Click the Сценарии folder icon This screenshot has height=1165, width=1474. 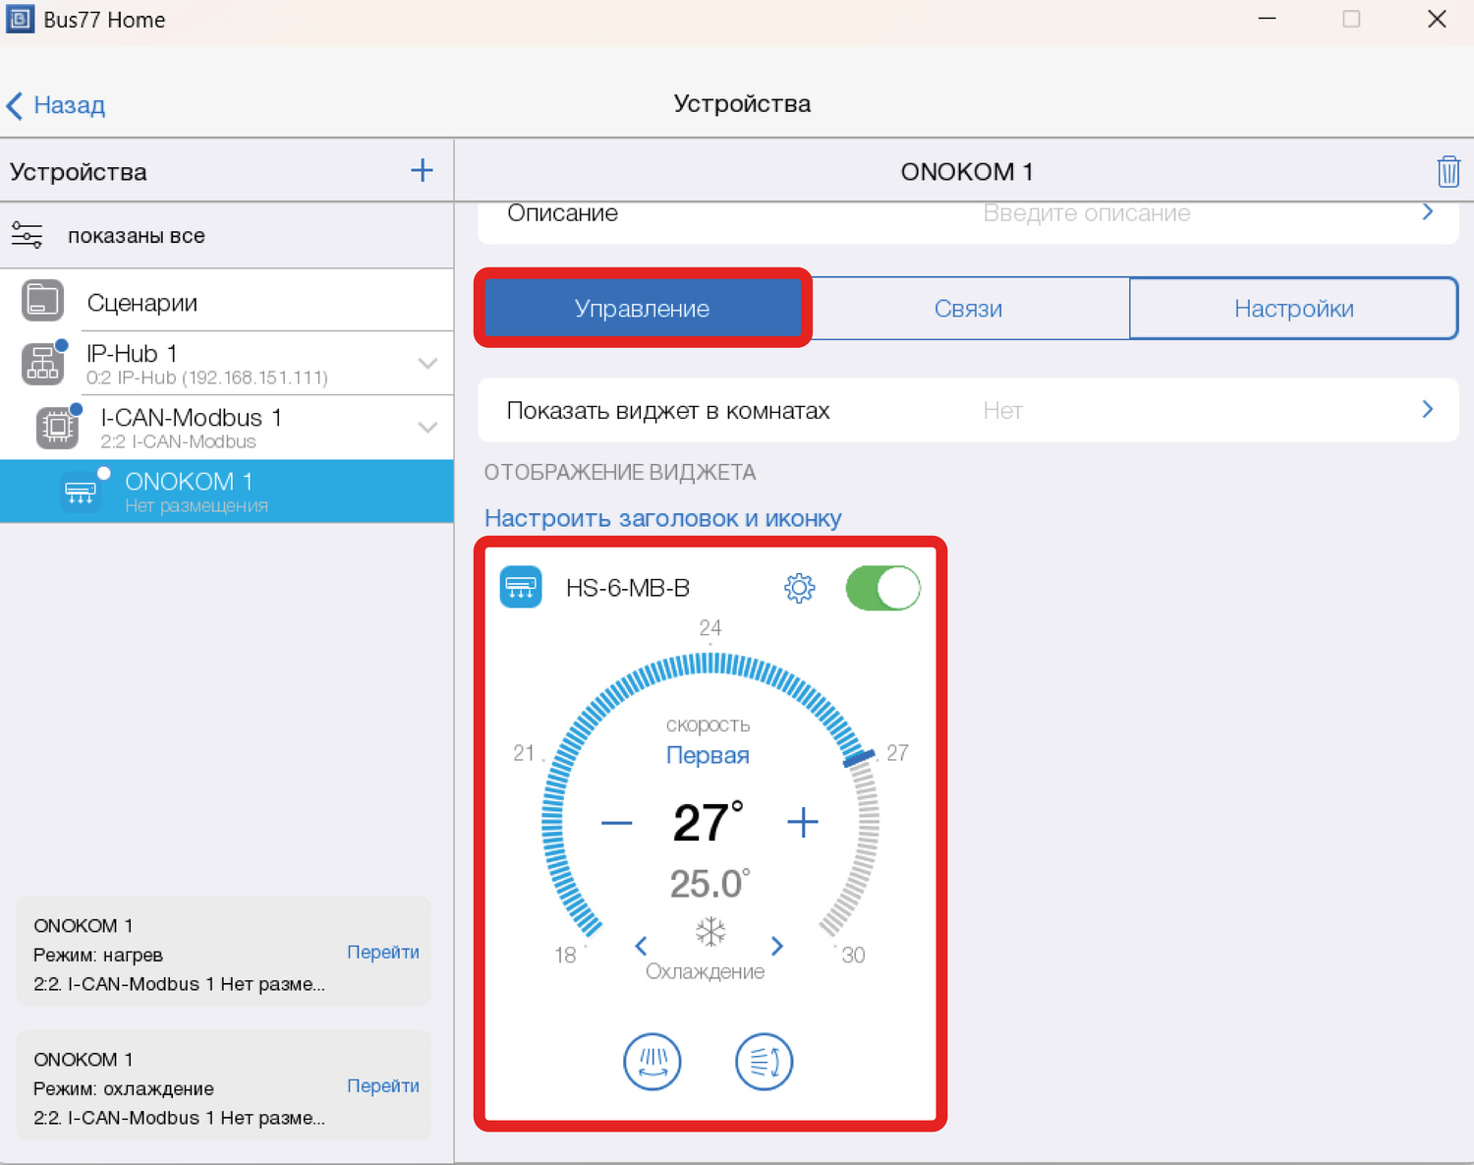(42, 301)
